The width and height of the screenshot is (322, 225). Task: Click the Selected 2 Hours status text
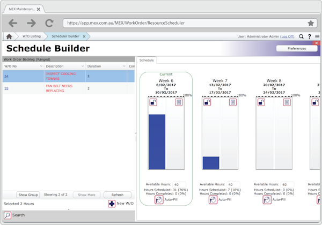19,204
